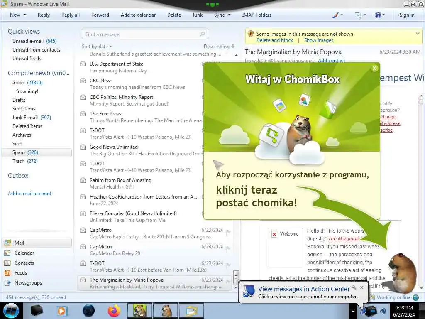Collapse the yellow images warning bar chevron
Screen dimensions: 425x319
point(418,34)
